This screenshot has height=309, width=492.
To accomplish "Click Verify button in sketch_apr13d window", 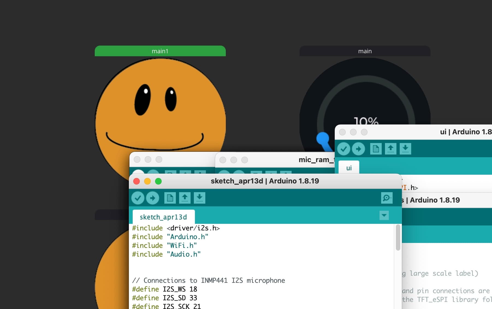I will click(138, 198).
